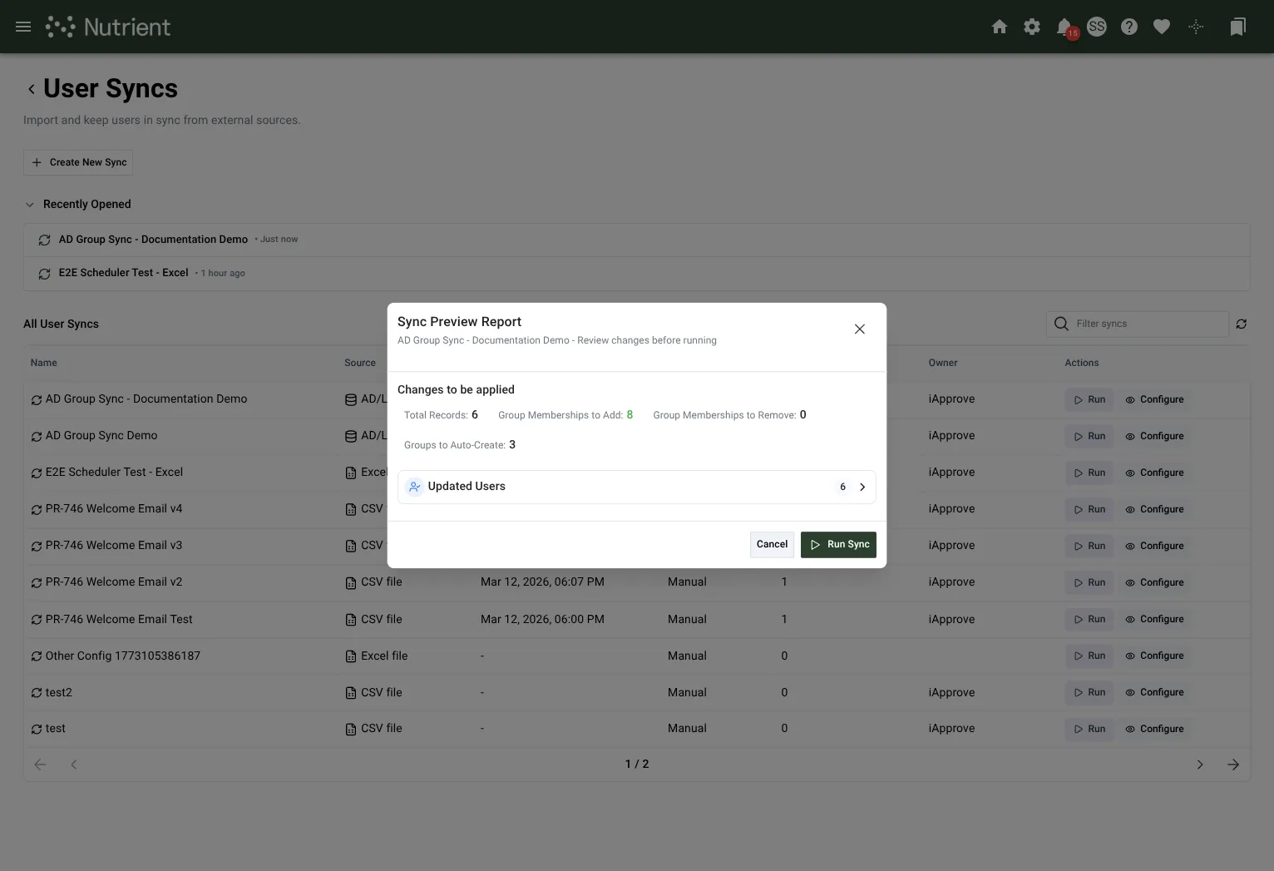Select PR-746 Welcome Email Test row name
This screenshot has width=1274, height=871.
pyautogui.click(x=119, y=619)
